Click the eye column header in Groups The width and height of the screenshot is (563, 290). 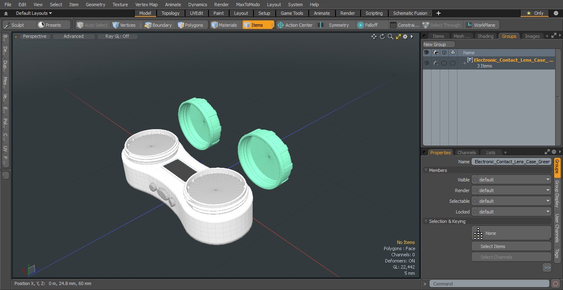coord(427,53)
